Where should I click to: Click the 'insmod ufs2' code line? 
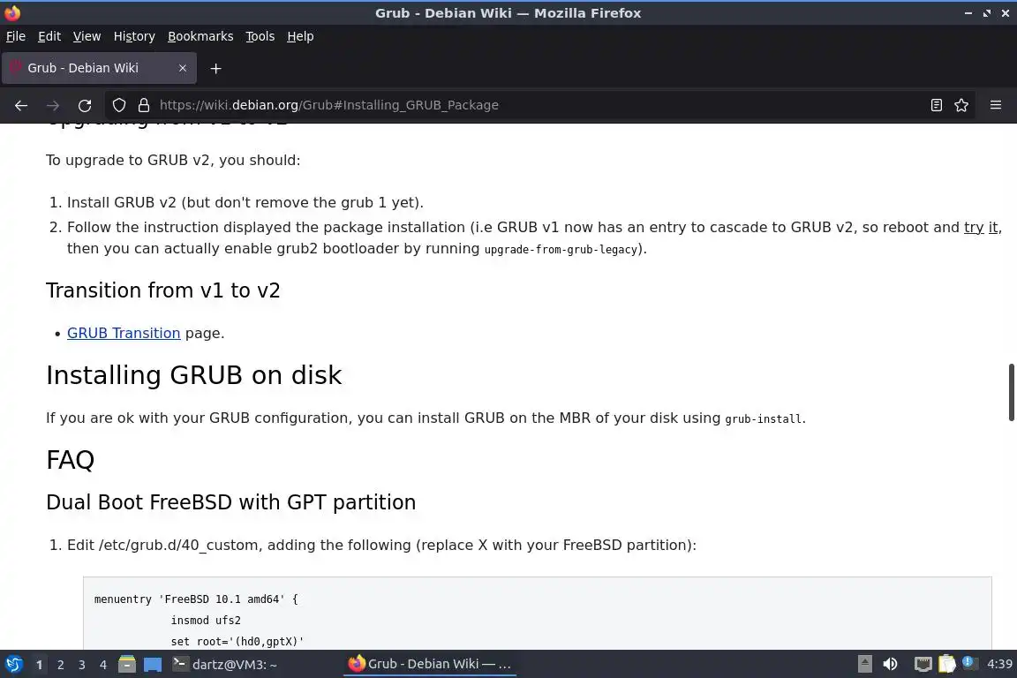click(206, 621)
